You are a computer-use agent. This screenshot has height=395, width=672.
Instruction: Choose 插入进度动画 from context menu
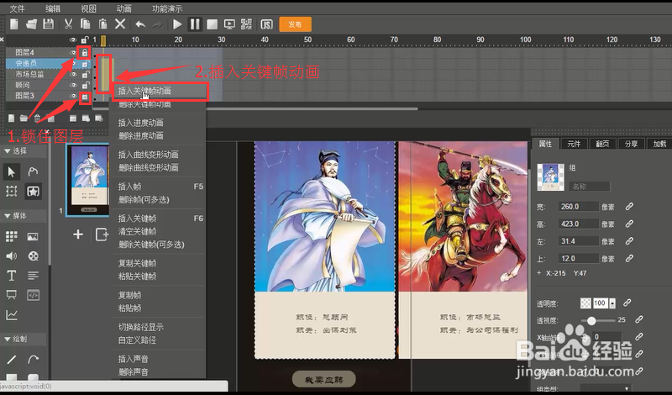point(140,123)
